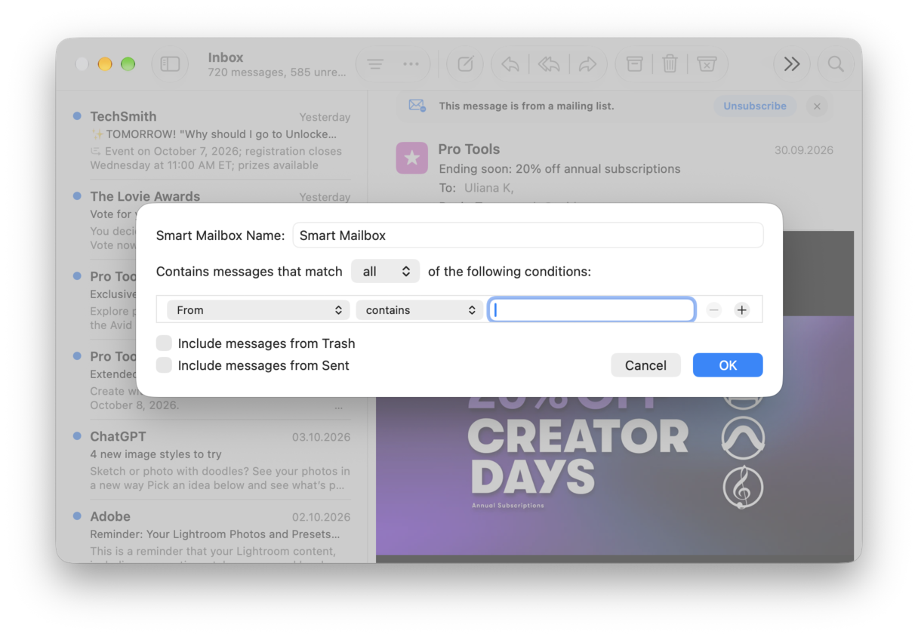Click the Forward arrow icon
This screenshot has width=918, height=637.
(x=587, y=64)
